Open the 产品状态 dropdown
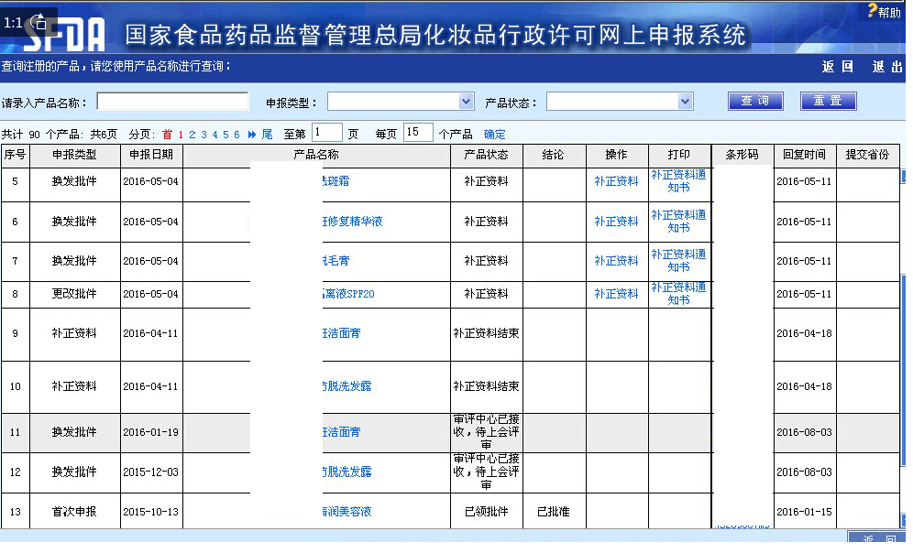Viewport: 913px width, 553px height. point(620,102)
